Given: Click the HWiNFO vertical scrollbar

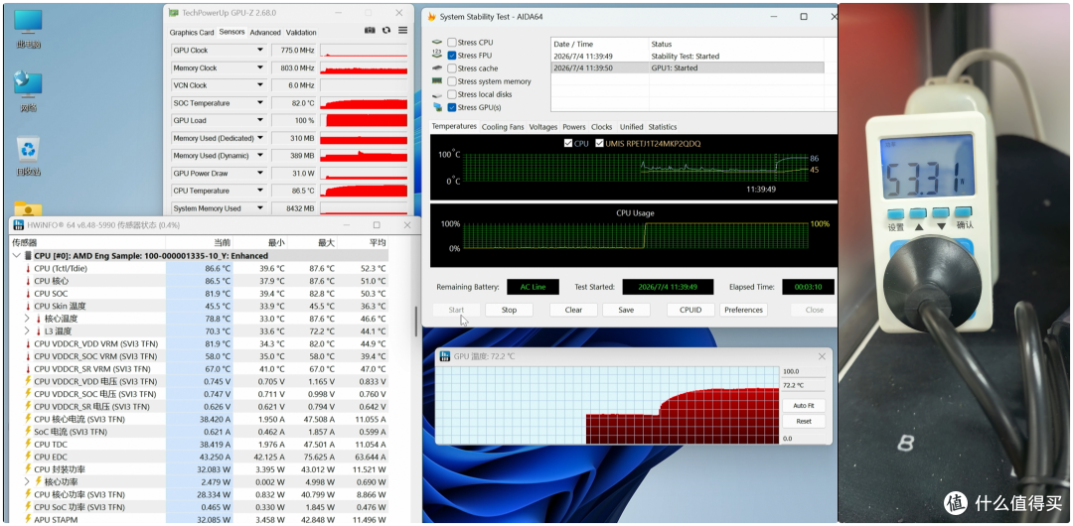Looking at the screenshot, I should pos(415,322).
